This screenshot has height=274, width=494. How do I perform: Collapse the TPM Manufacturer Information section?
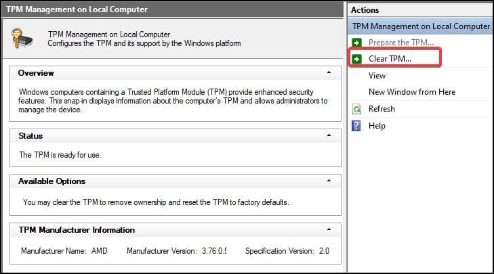(x=329, y=230)
